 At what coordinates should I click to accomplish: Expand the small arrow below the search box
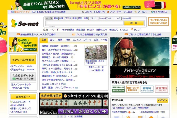click(x=52, y=26)
